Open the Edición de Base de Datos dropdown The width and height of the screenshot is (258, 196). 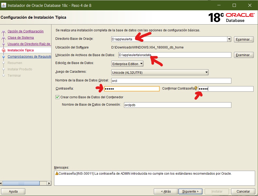(127, 64)
